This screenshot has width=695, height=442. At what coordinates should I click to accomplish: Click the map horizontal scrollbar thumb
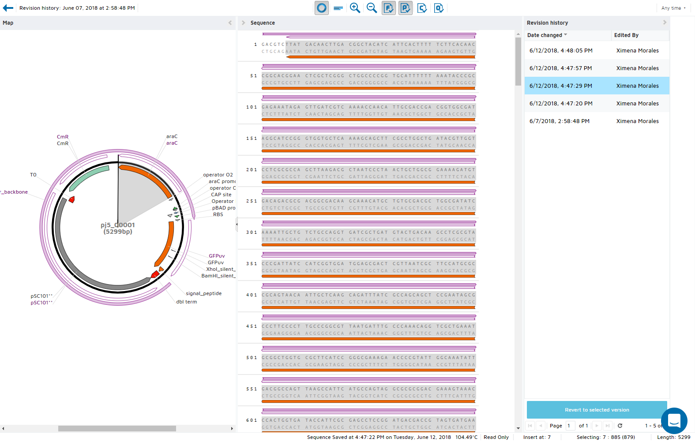117,428
